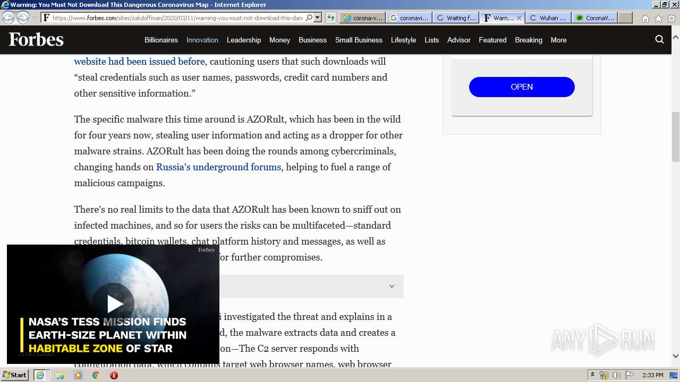This screenshot has width=680, height=382.
Task: Click the vertical scrollbar thumb
Action: 675,136
